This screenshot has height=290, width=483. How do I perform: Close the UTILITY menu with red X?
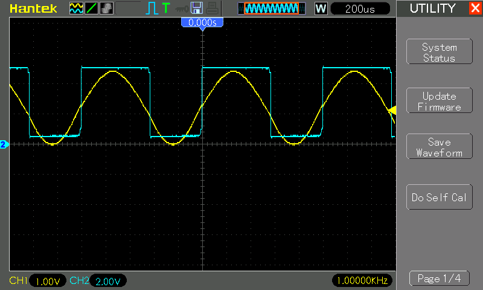[476, 8]
